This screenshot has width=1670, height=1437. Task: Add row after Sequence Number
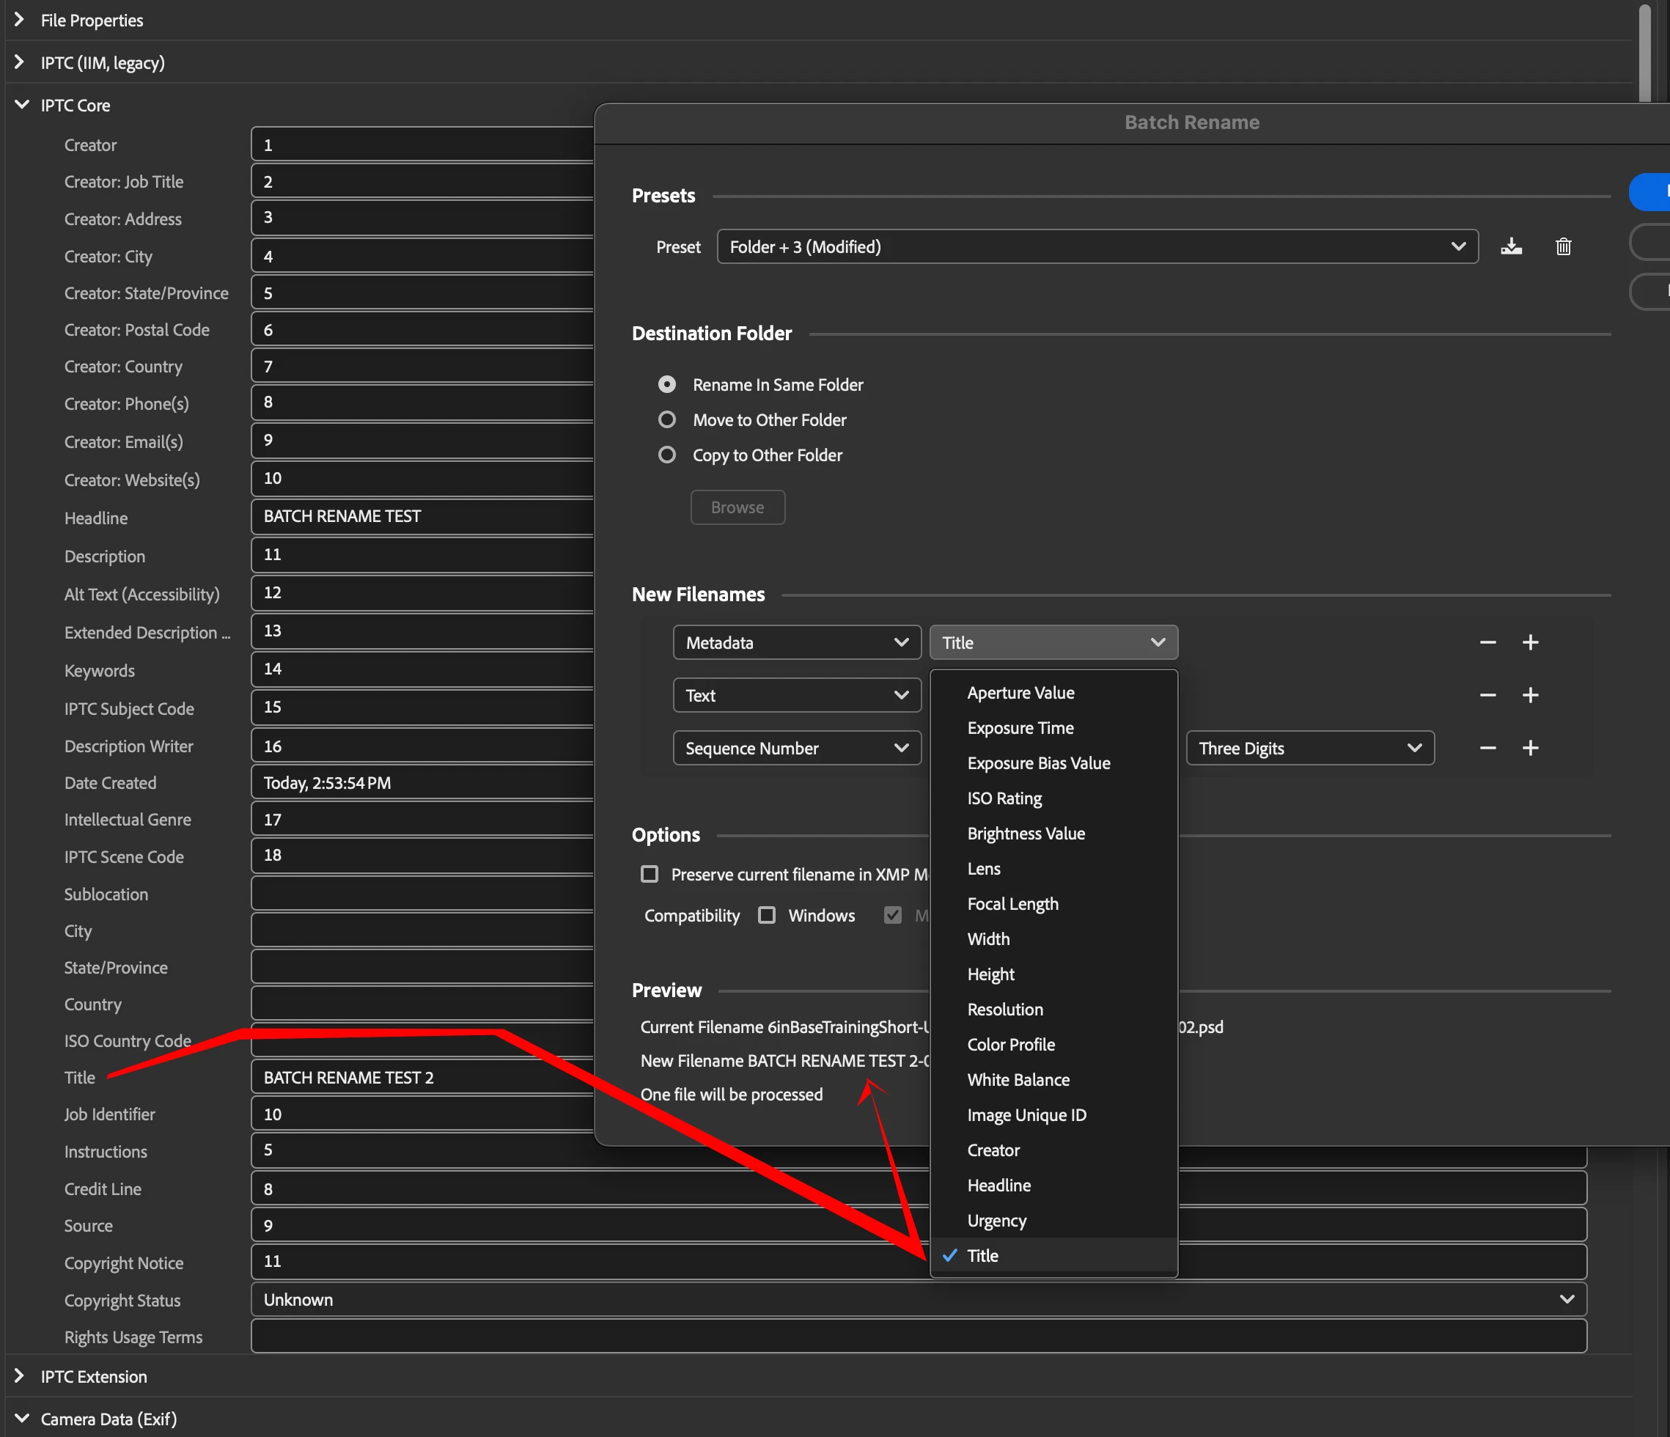(1530, 748)
